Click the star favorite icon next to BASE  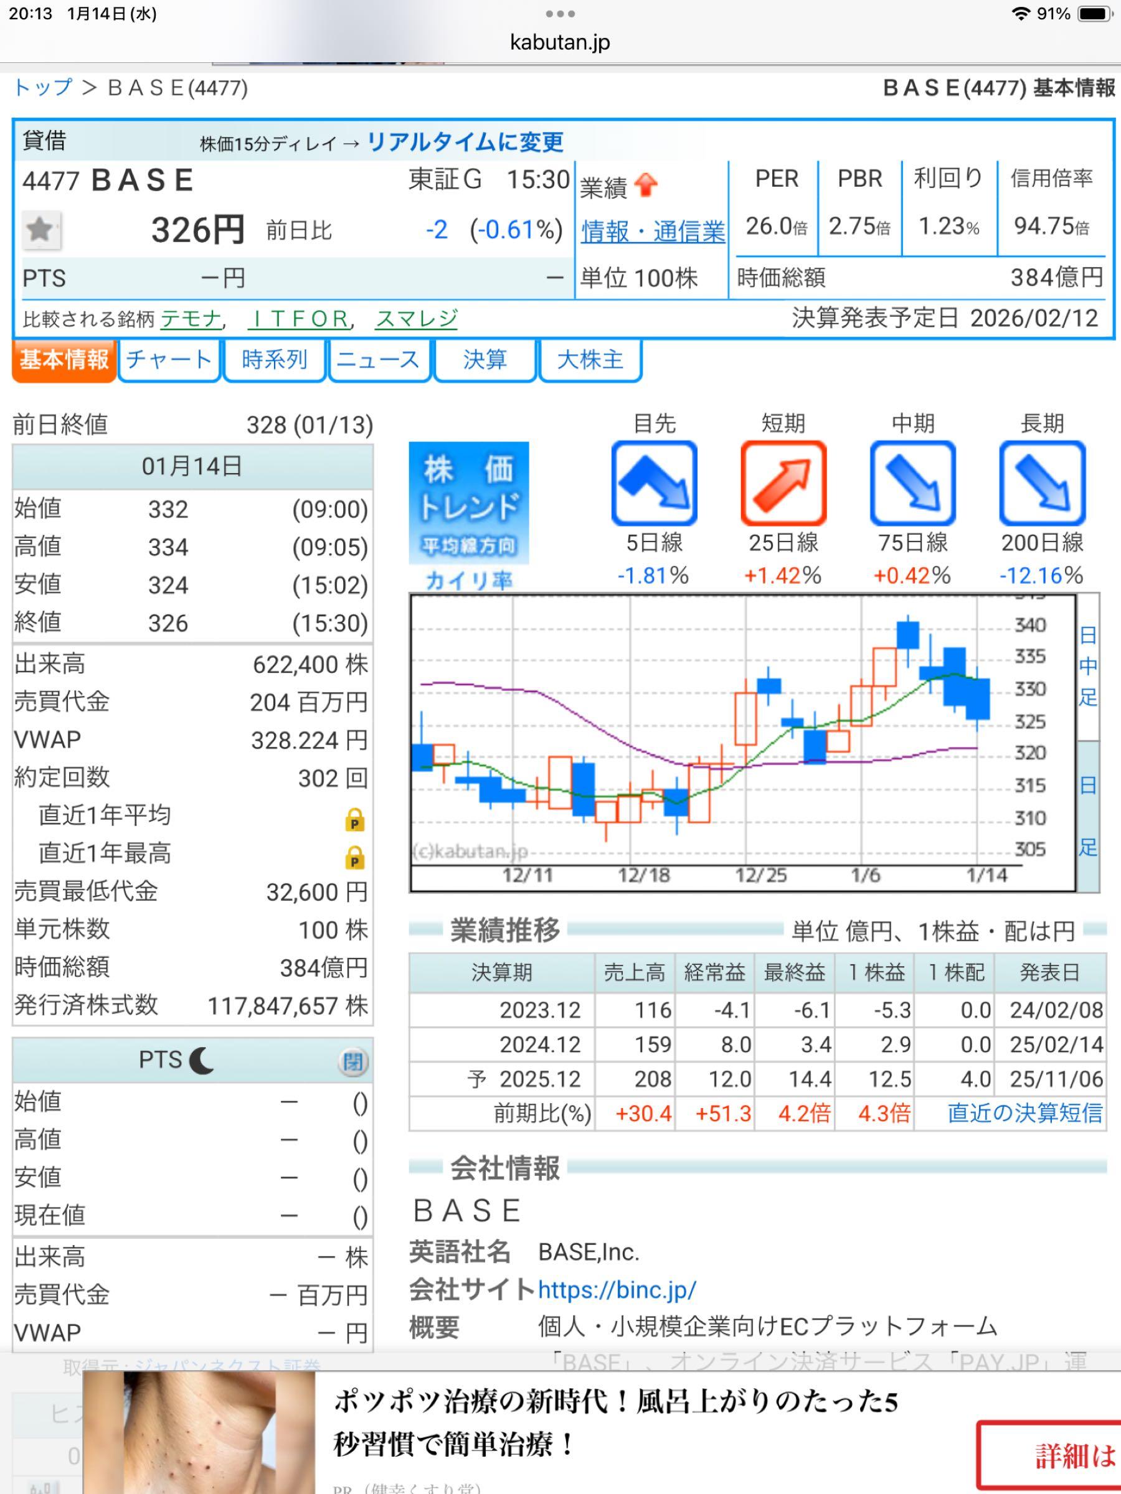(x=42, y=230)
